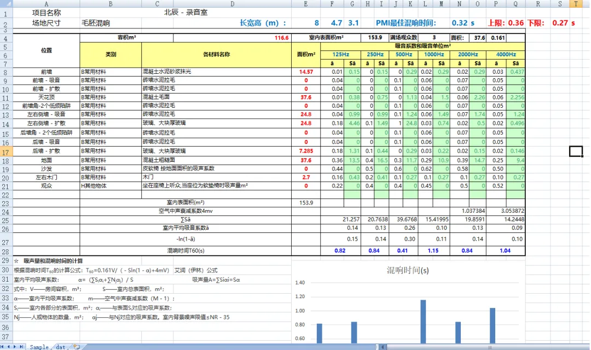Viewport: 591px width, 350px height.
Task: Click '左右侧墙 - 扩散' position cell
Action: click(47, 124)
